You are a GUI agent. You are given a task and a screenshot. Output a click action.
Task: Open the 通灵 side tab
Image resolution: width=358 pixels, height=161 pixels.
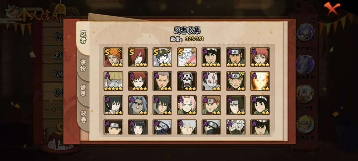click(83, 91)
